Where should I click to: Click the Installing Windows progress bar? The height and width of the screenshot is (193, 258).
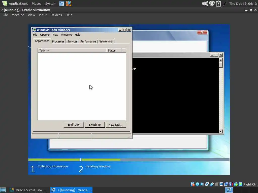tap(155, 160)
